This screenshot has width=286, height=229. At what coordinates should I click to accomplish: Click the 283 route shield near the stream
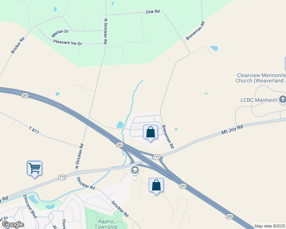(120, 145)
